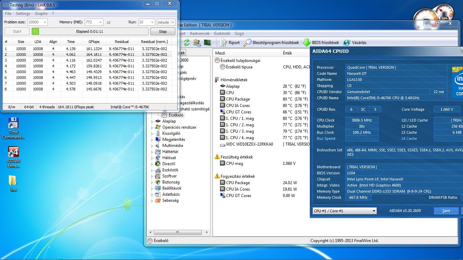This screenshot has height=260, width=463.
Task: Click the Beállítások icon in the tree
Action: point(157,188)
